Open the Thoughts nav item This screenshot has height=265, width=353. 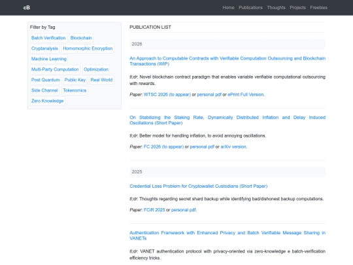(x=276, y=8)
